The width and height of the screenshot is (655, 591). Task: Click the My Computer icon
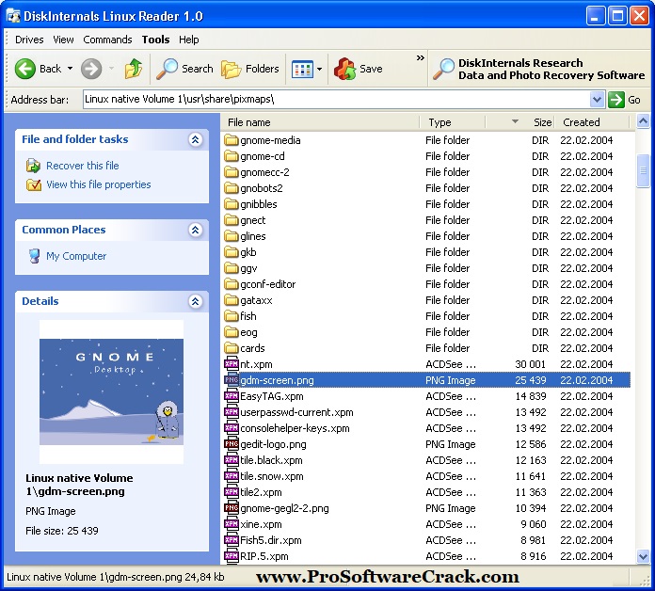[x=34, y=256]
